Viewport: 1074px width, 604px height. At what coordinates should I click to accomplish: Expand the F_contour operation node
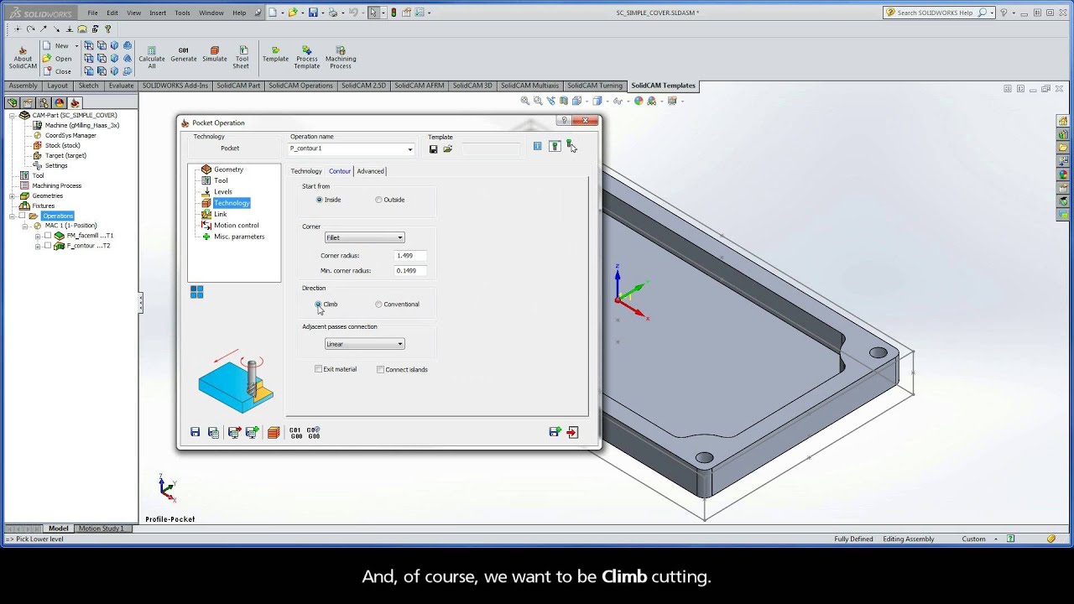38,246
